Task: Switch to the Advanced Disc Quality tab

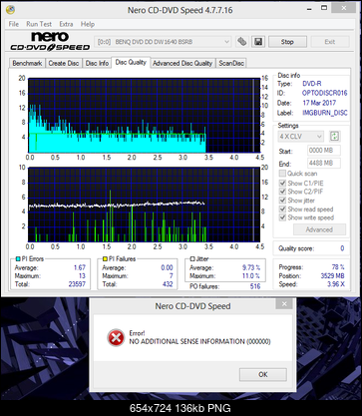Action: (182, 63)
